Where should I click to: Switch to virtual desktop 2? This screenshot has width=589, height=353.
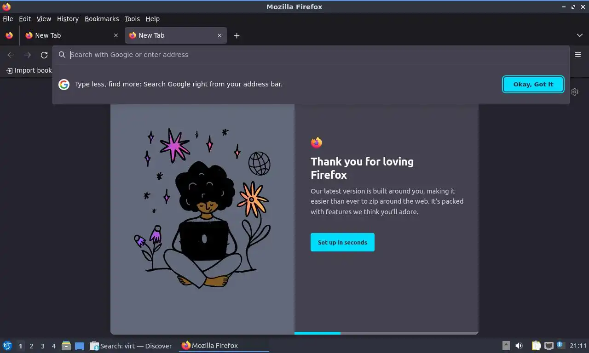pyautogui.click(x=31, y=346)
